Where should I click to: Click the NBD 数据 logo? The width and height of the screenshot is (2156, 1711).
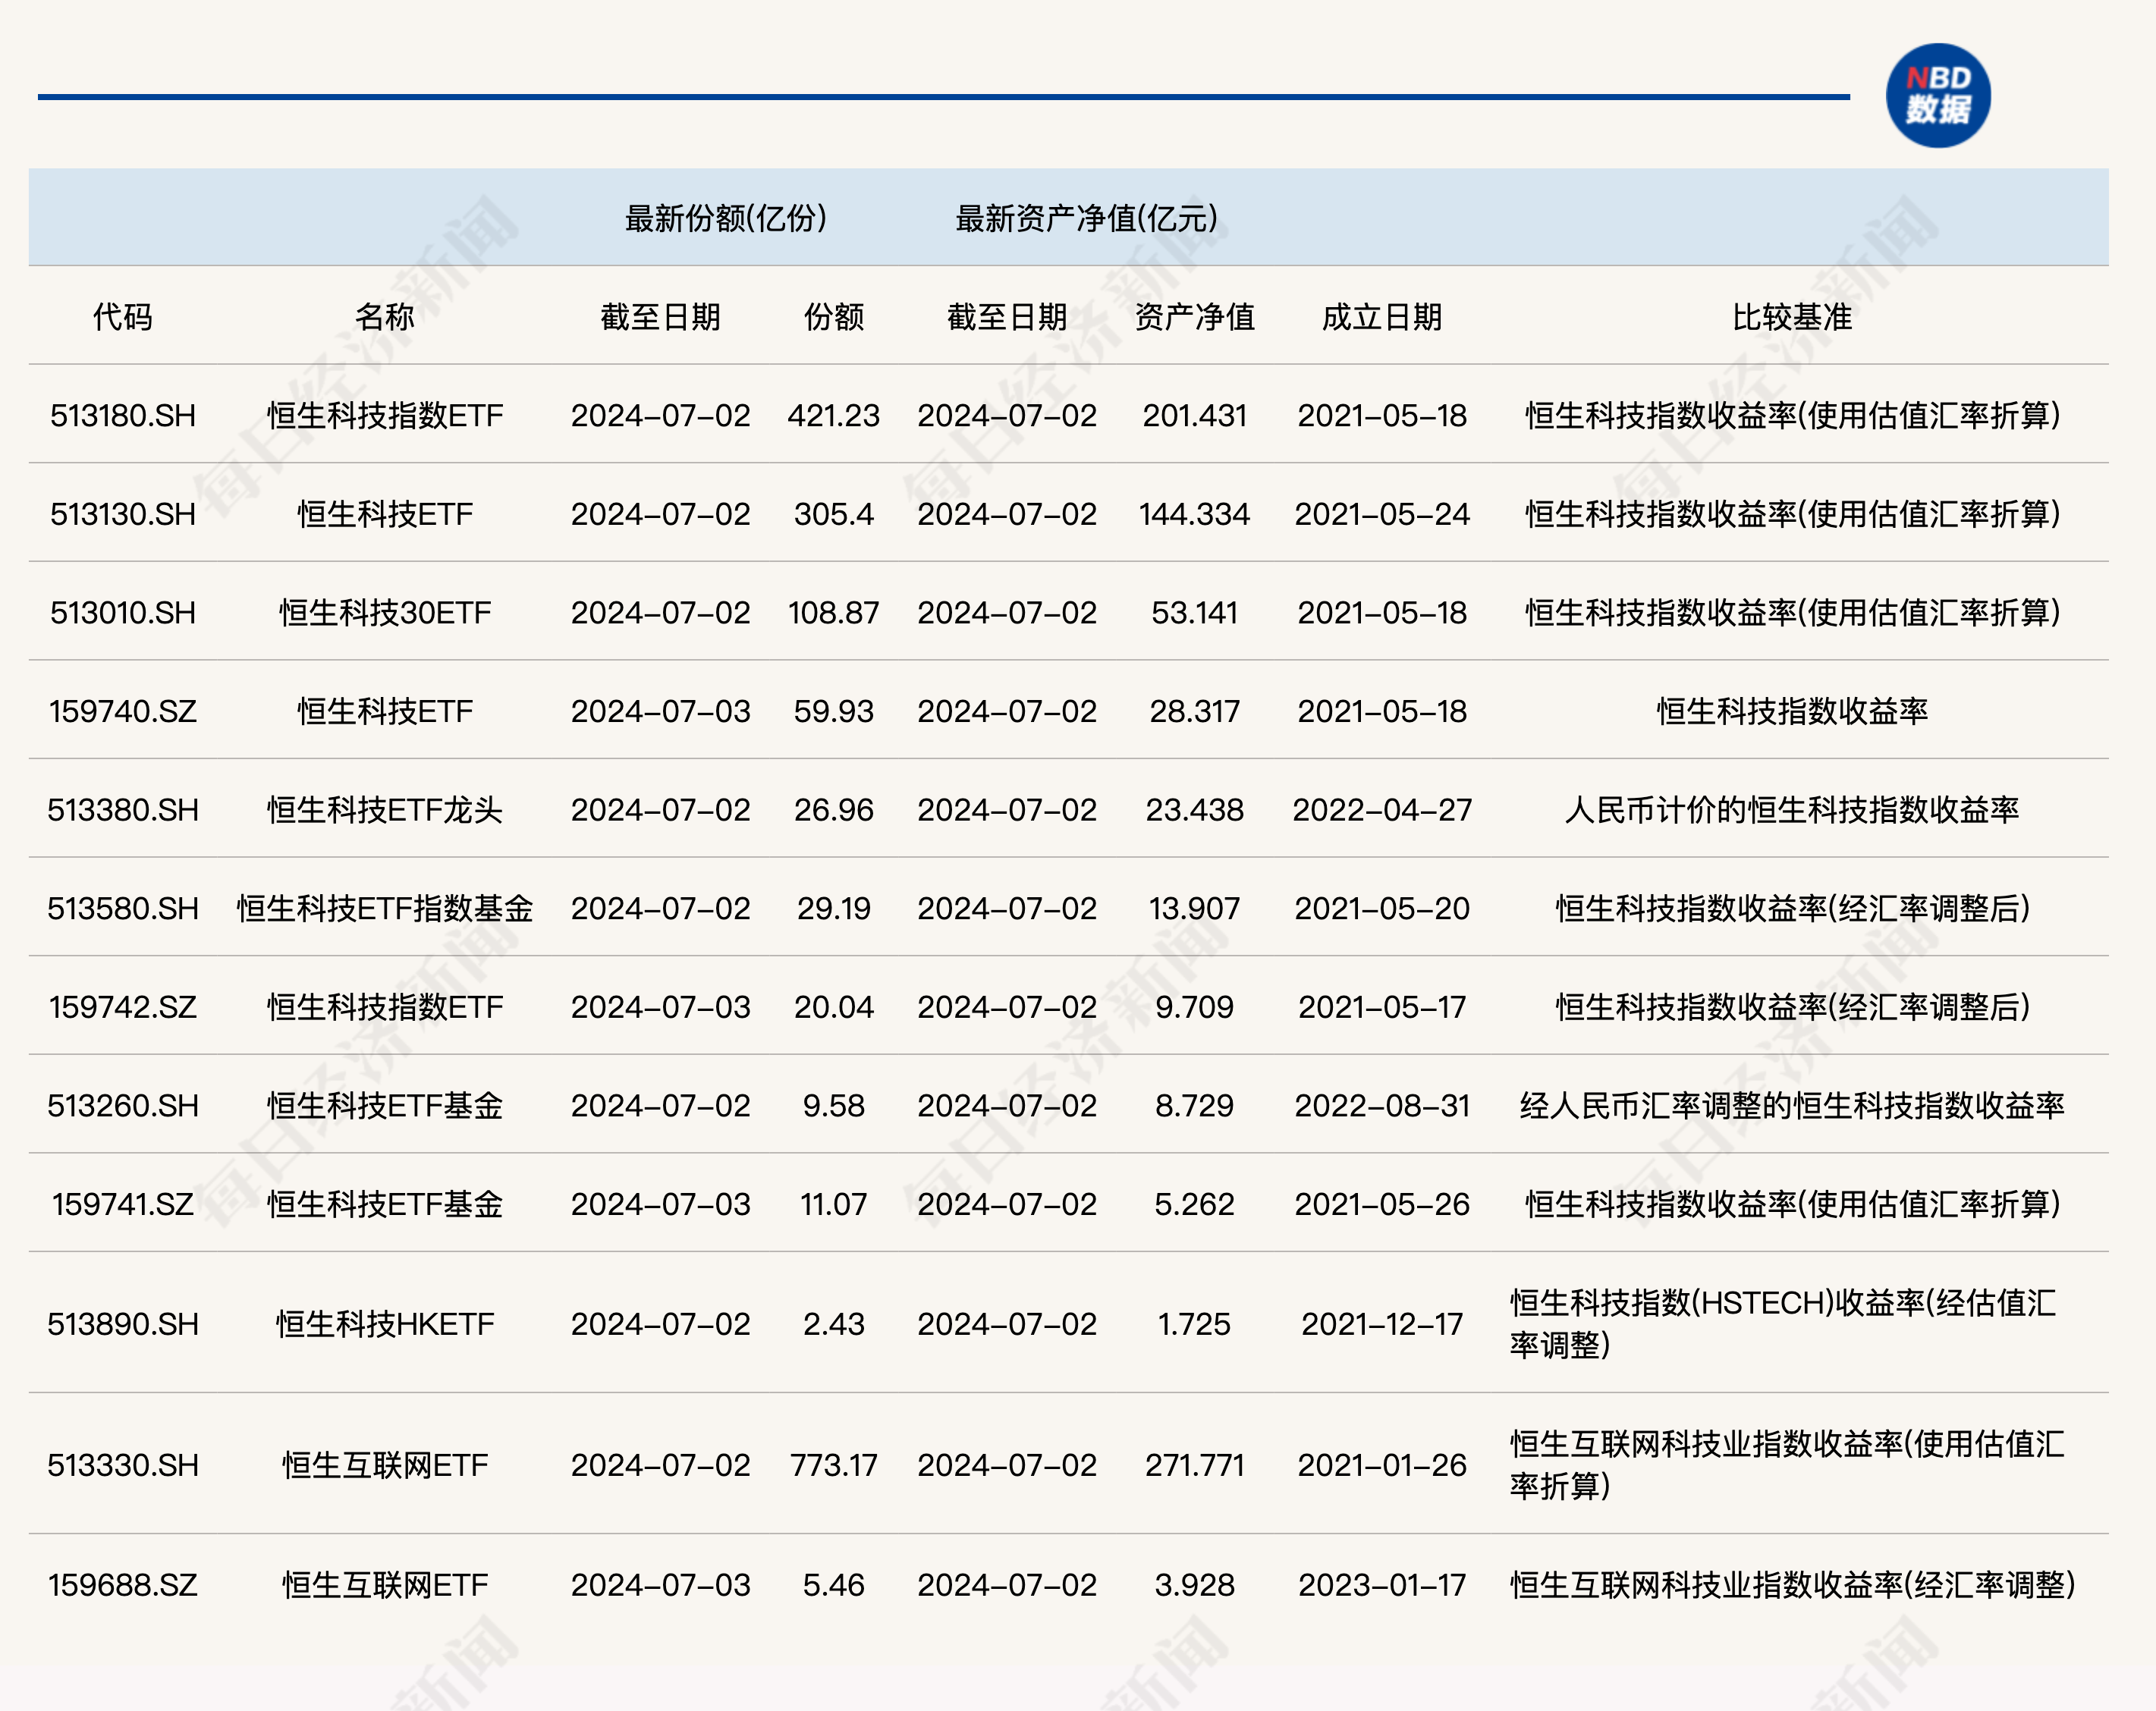[1939, 95]
